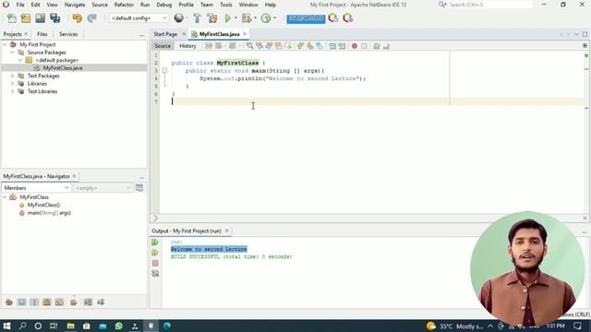This screenshot has width=591, height=332.
Task: Click Find Selection icon in editor toolbar
Action: tap(249, 46)
